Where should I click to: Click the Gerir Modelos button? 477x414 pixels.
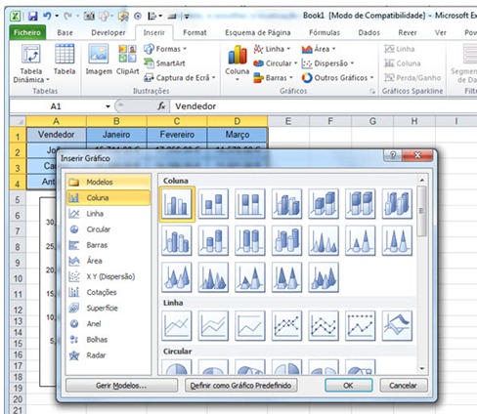(121, 386)
